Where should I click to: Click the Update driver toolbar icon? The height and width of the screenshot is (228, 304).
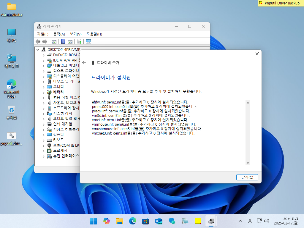pos(79,41)
